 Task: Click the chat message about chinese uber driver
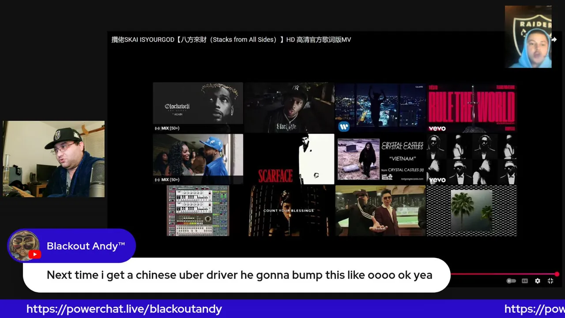pyautogui.click(x=239, y=275)
